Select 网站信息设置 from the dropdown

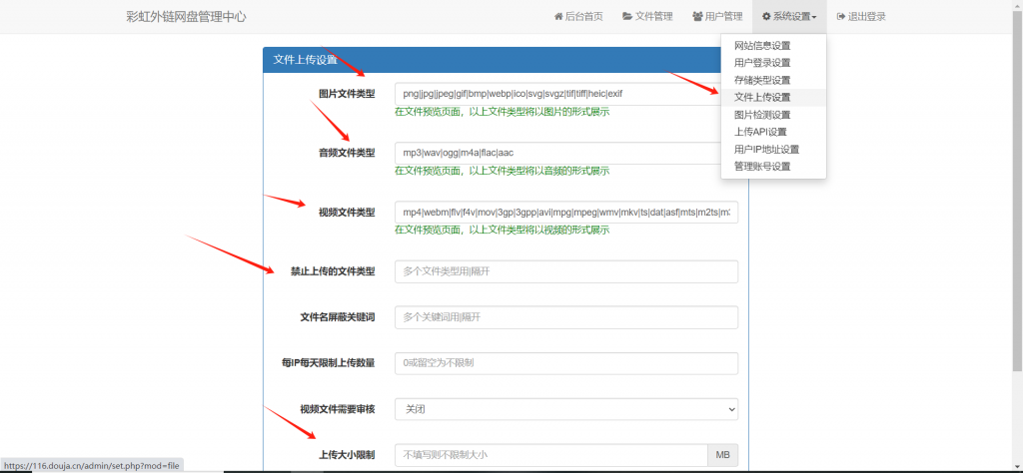point(774,46)
